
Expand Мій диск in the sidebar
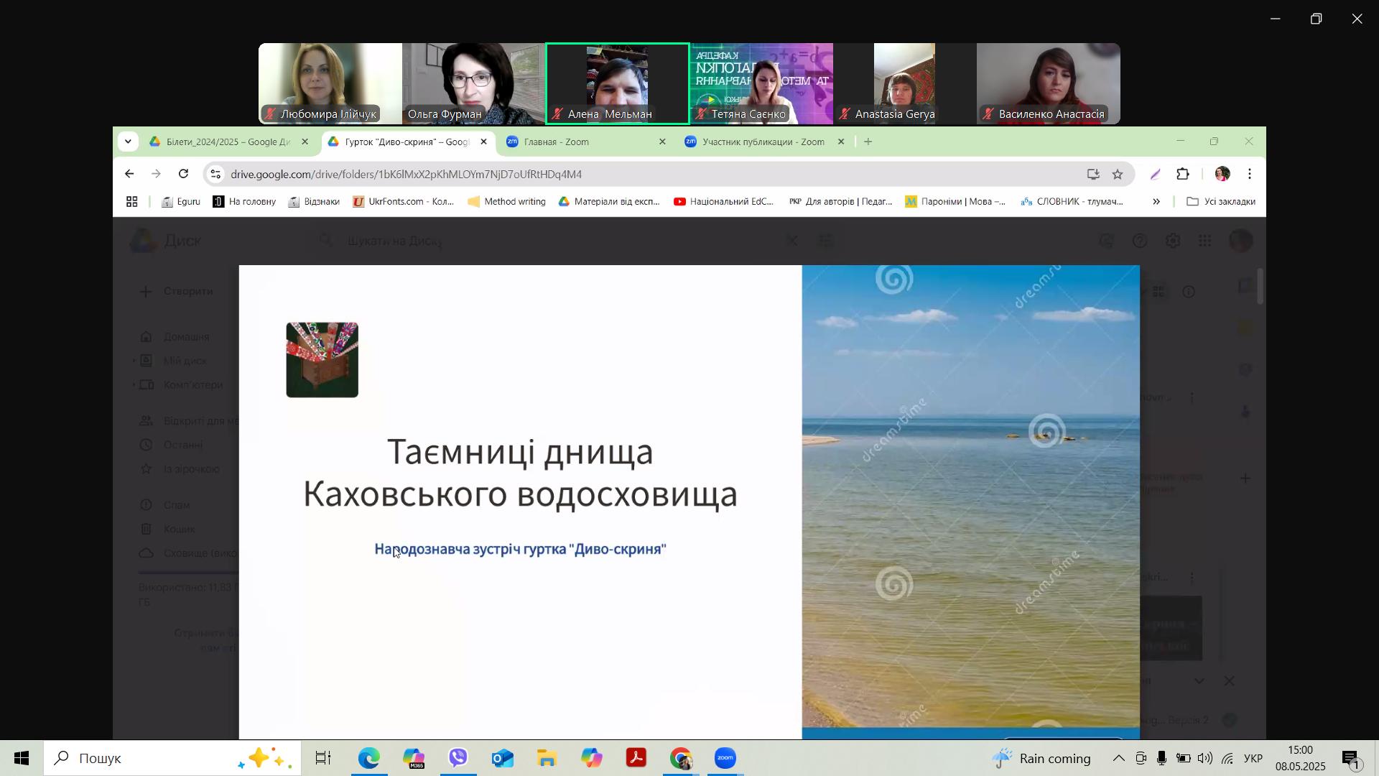point(133,361)
